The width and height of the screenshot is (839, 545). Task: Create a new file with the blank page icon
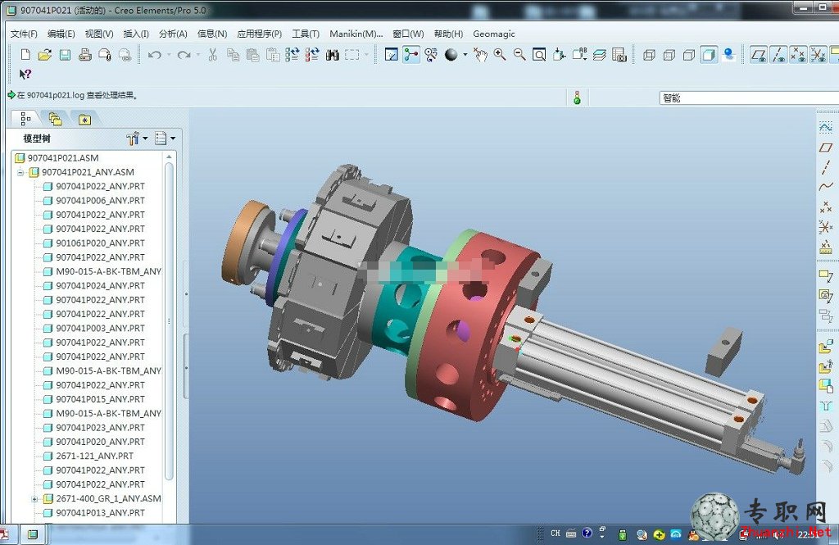pos(25,55)
